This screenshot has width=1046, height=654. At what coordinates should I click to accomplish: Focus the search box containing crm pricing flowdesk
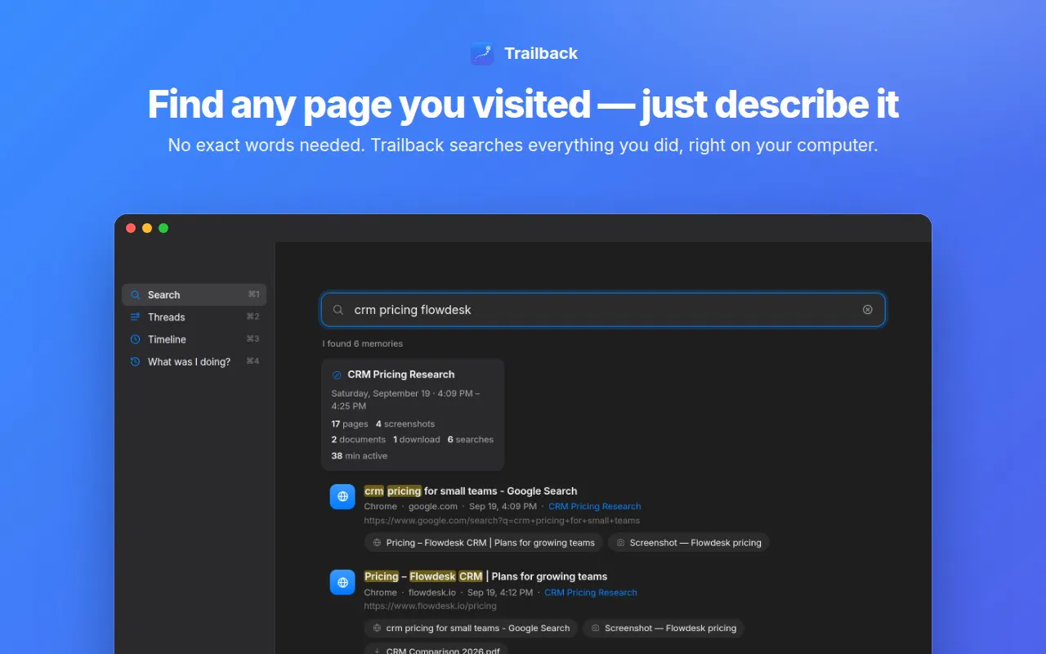[x=603, y=310]
